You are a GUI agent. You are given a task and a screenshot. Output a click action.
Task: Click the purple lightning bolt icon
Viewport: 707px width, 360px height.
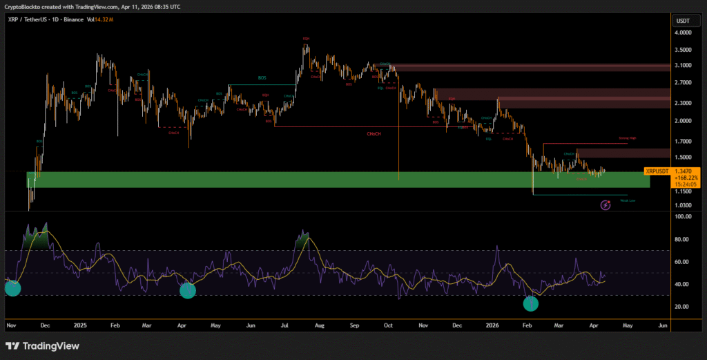point(606,205)
